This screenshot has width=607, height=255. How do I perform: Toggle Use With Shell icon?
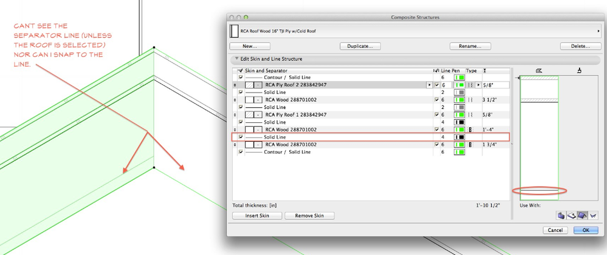click(593, 215)
